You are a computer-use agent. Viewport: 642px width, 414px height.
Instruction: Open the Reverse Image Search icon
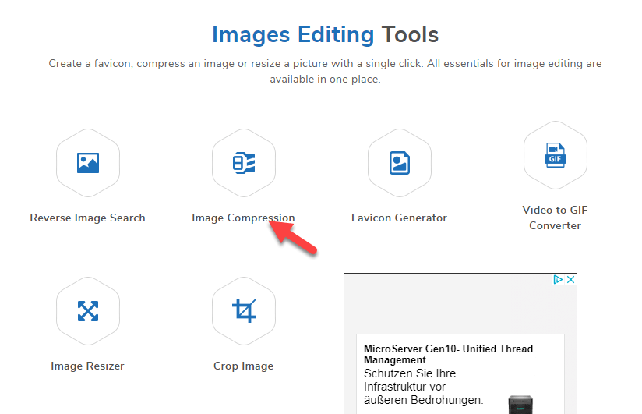pos(88,163)
